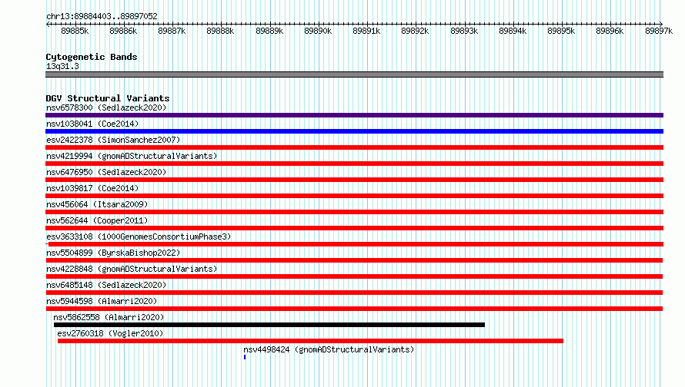Screen dimensions: 685x387
Task: Click the red bar for nsv4219994
Action: [354, 164]
